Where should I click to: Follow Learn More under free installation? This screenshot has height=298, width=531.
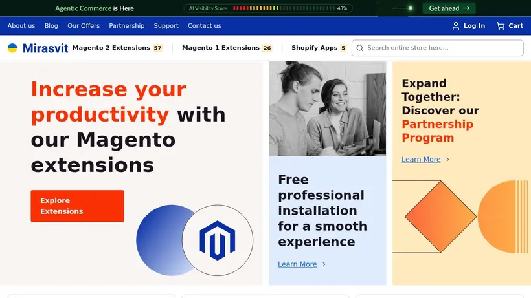(x=297, y=264)
